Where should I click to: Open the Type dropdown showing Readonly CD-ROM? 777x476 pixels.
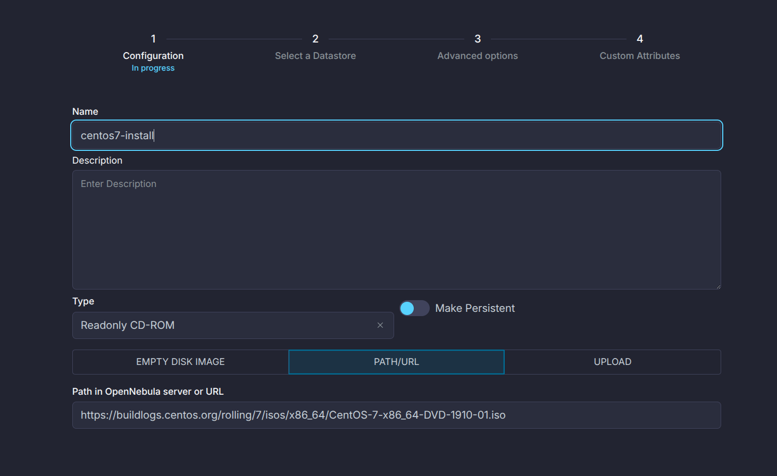(233, 325)
